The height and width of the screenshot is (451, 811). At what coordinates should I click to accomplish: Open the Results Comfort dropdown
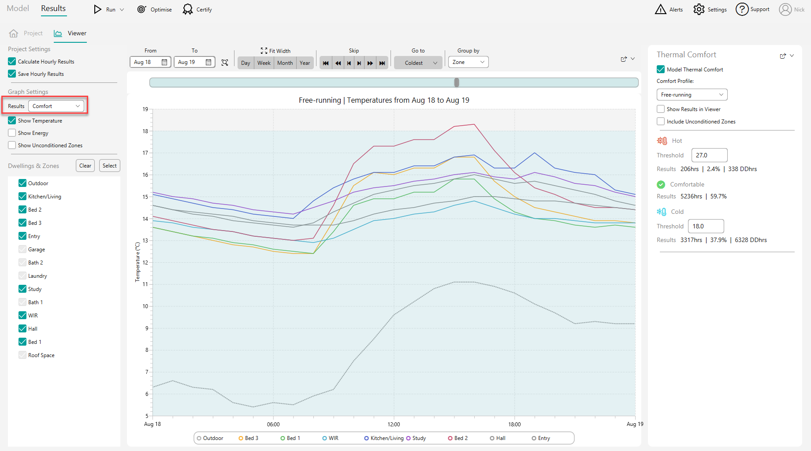click(x=56, y=106)
